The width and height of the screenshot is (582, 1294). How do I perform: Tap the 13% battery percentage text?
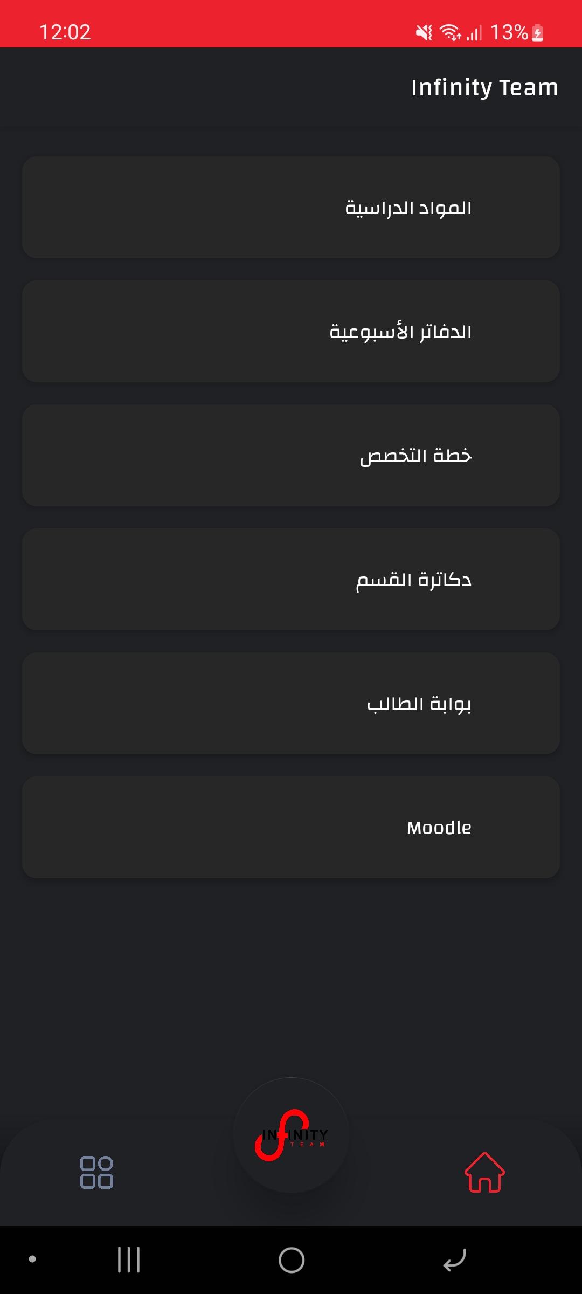click(509, 32)
